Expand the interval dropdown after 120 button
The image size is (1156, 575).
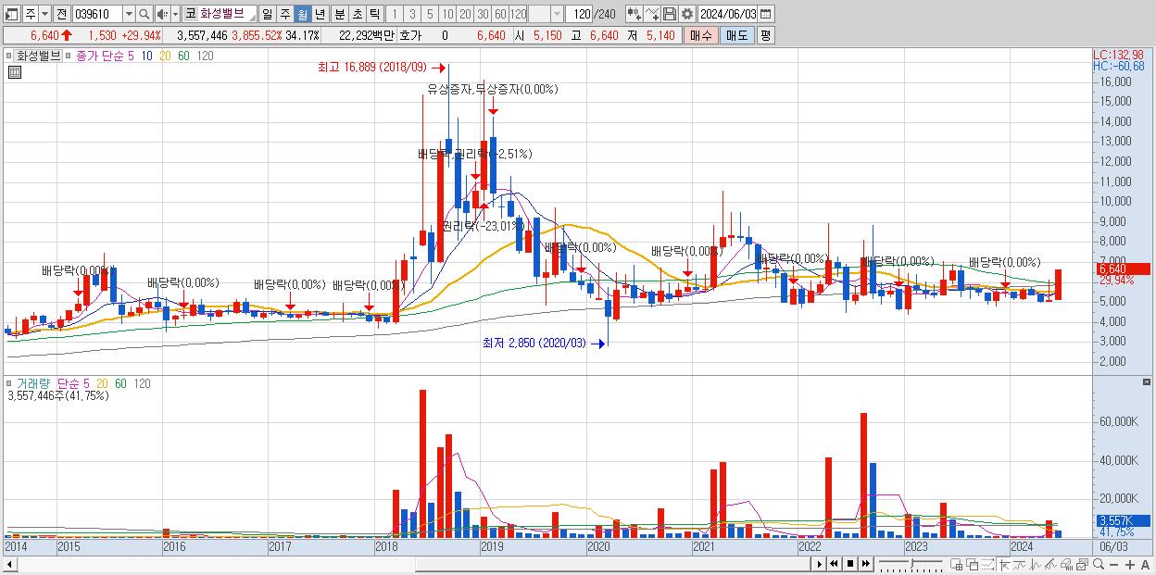point(557,14)
